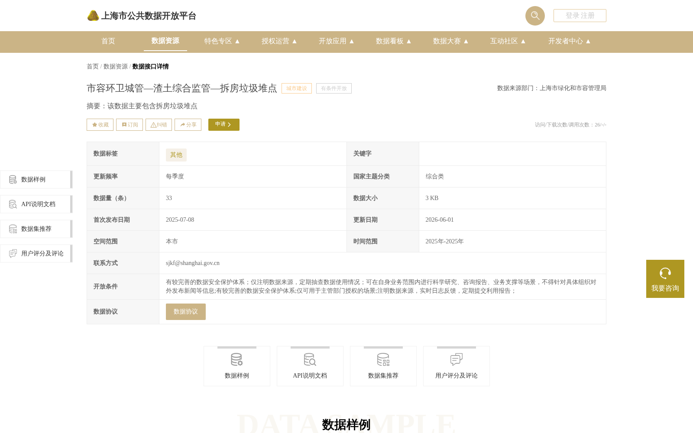Click the 开放条件 description text
This screenshot has height=433, width=693.
pos(381,287)
